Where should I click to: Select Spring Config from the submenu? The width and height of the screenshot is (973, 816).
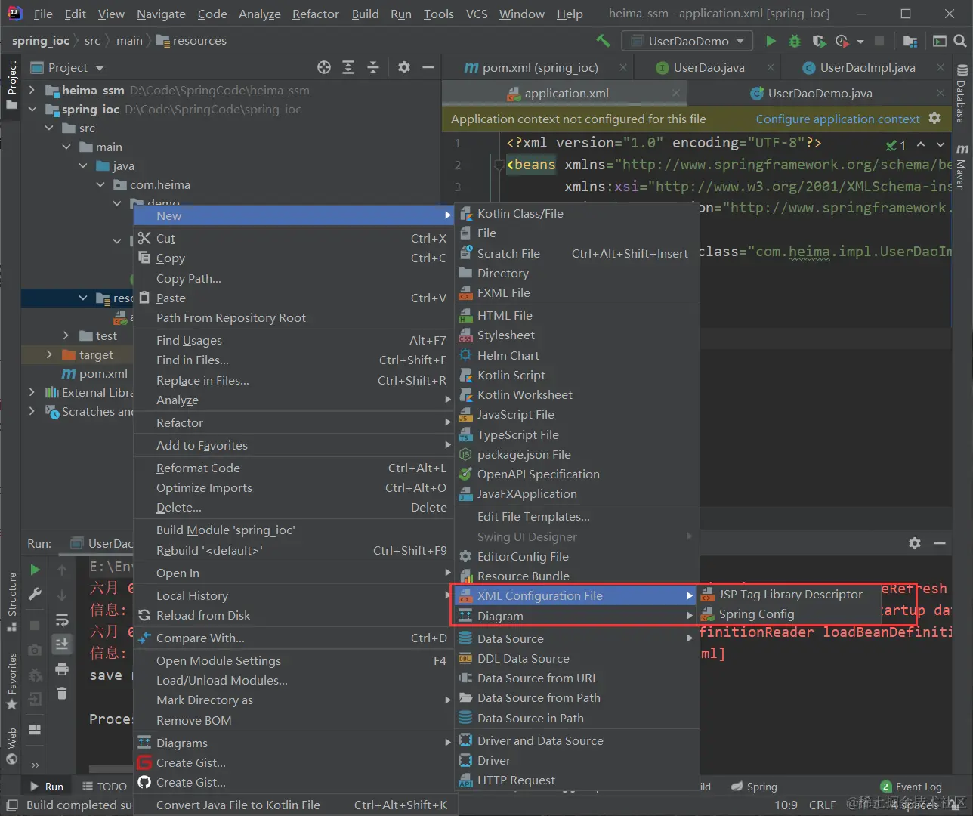point(756,614)
